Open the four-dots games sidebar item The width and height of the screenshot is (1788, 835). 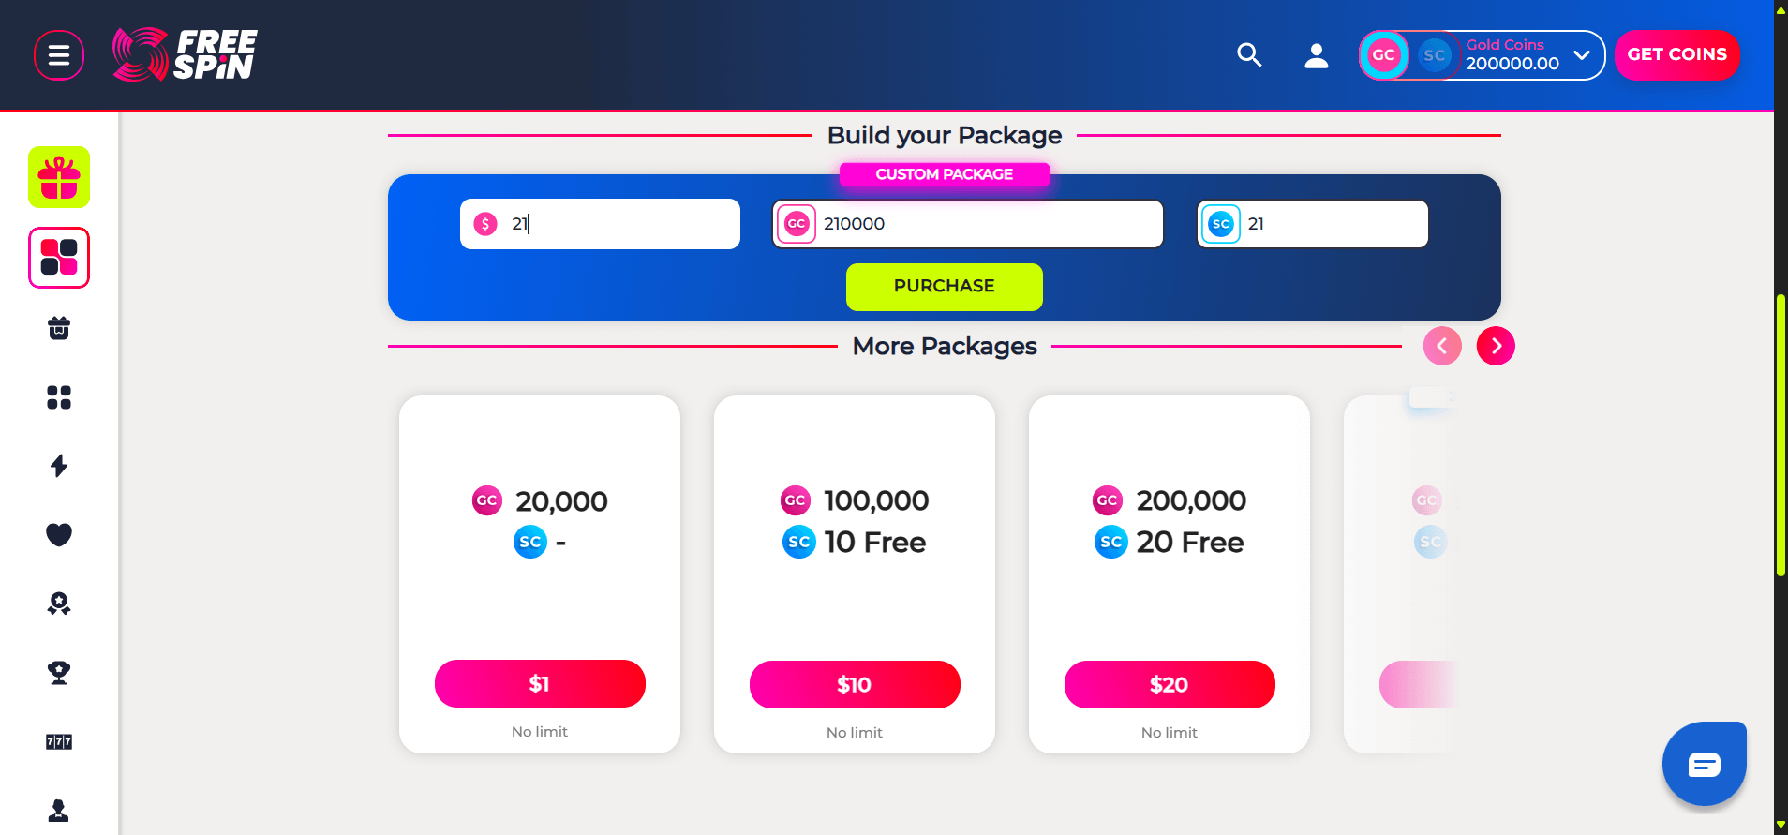59,397
